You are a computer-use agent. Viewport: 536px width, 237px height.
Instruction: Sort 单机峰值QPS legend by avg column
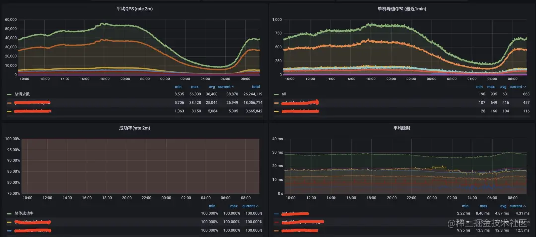[x=503, y=87]
